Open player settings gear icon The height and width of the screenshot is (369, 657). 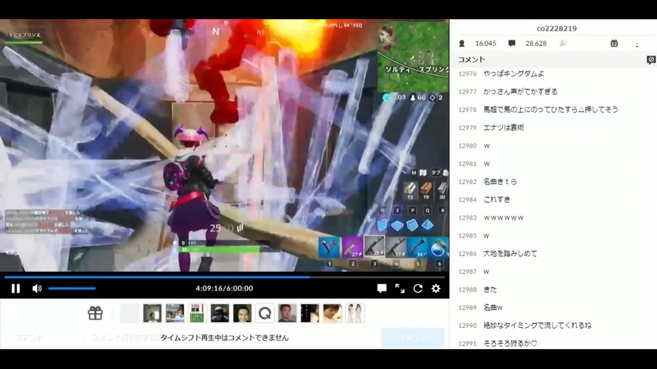tap(436, 288)
